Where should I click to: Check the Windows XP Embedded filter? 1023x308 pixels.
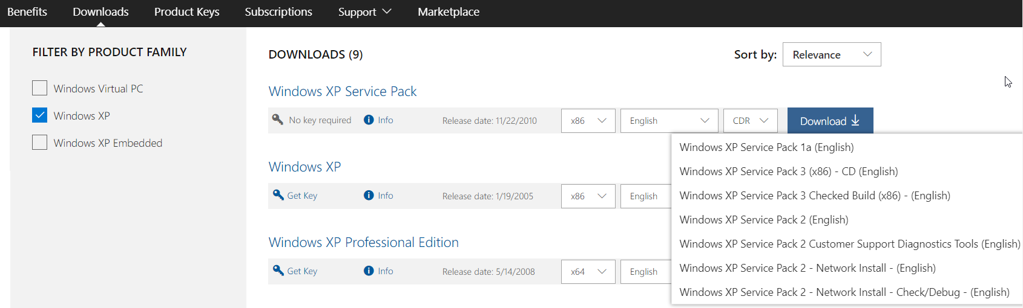tap(39, 143)
